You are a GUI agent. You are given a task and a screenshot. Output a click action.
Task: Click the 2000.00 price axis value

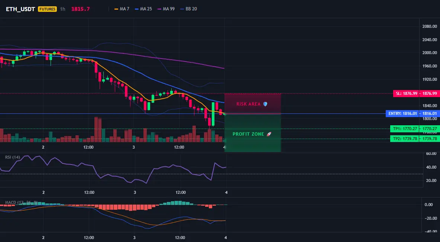click(430, 53)
